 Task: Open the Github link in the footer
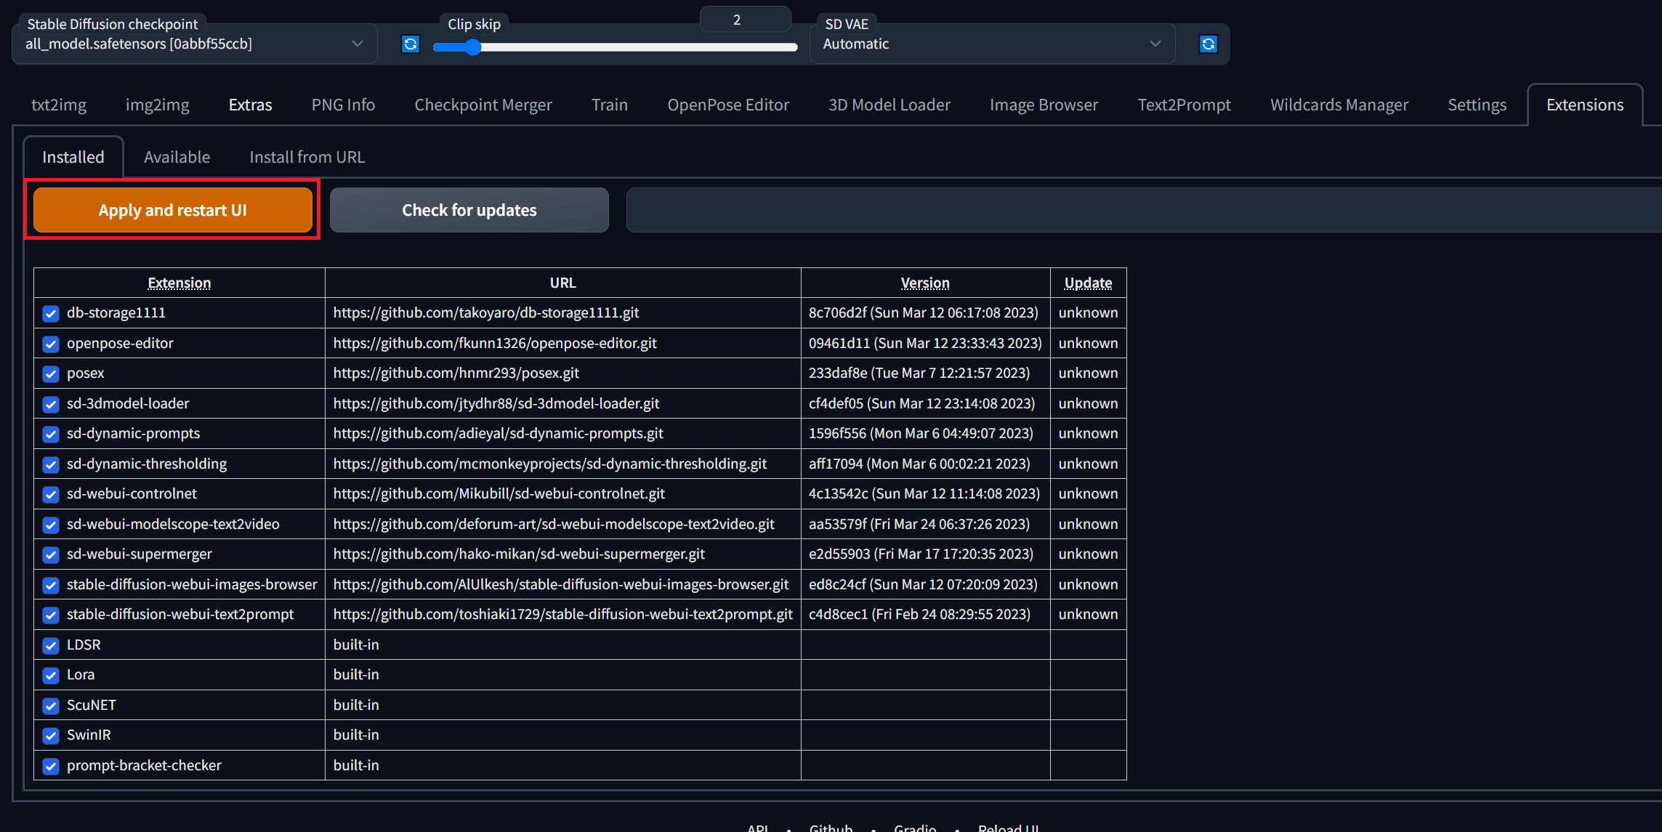[831, 827]
